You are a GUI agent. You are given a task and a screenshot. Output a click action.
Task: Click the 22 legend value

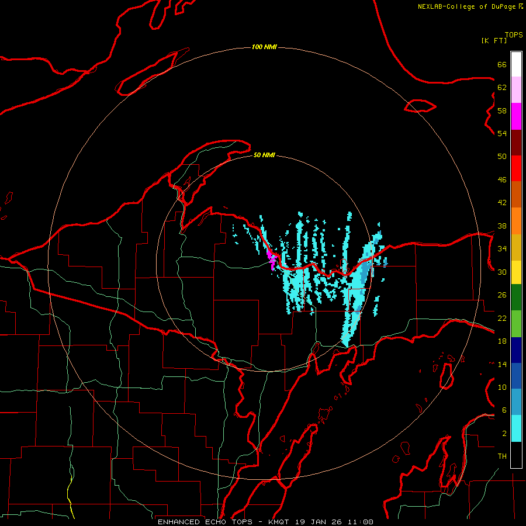point(502,319)
